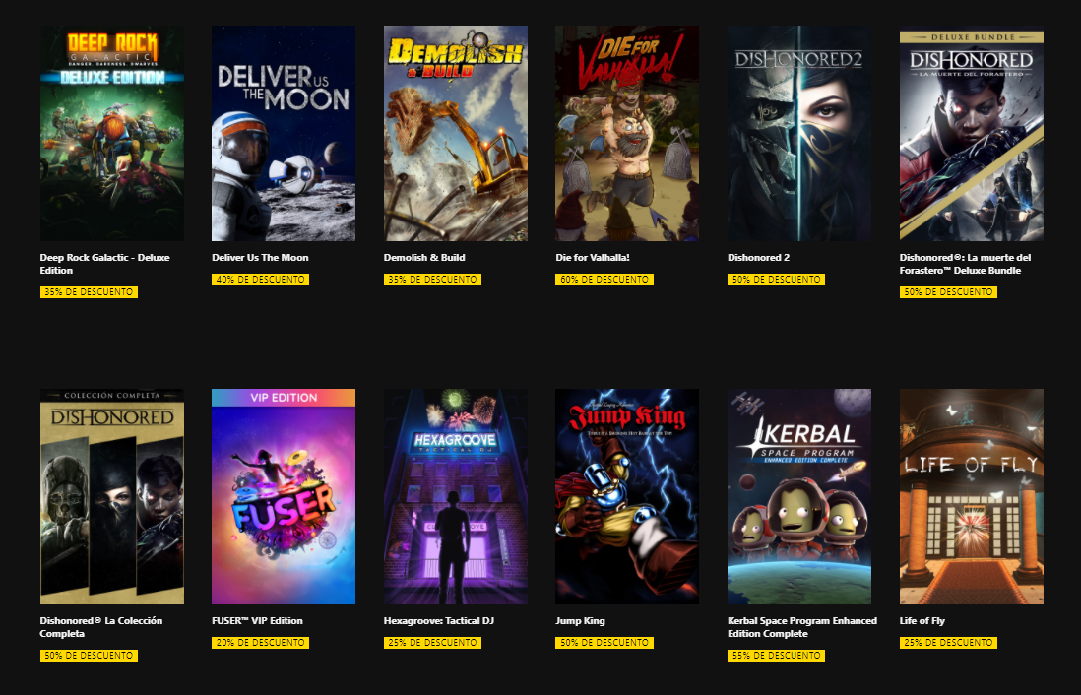Click the FUSER 20% de descuento badge
This screenshot has width=1081, height=695.
(x=260, y=643)
